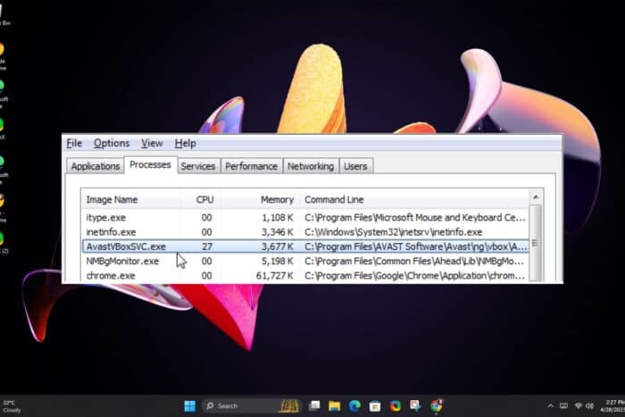
Task: Open Microsoft Store from the taskbar
Action: coord(374,405)
